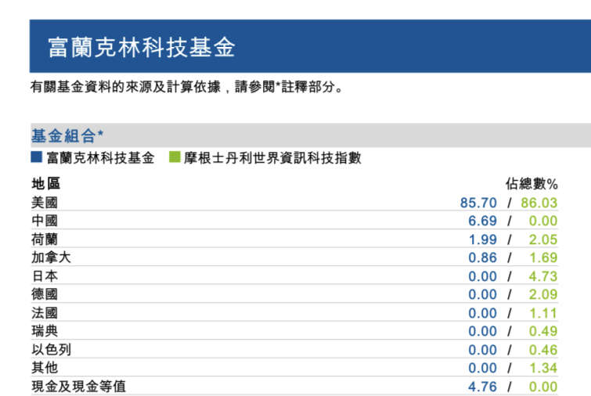This screenshot has height=396, width=591.
Task: Click the 4.73 index value for 日本
Action: [x=543, y=276]
